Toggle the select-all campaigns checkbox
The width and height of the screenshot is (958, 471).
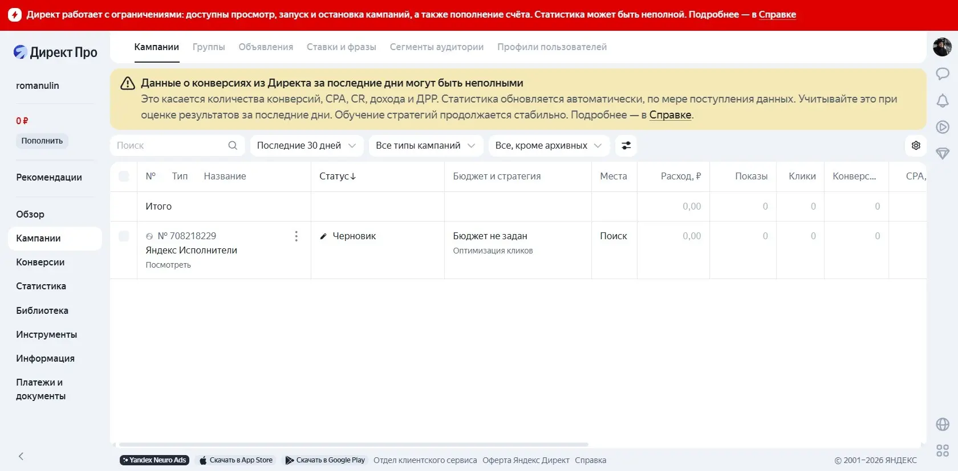124,177
